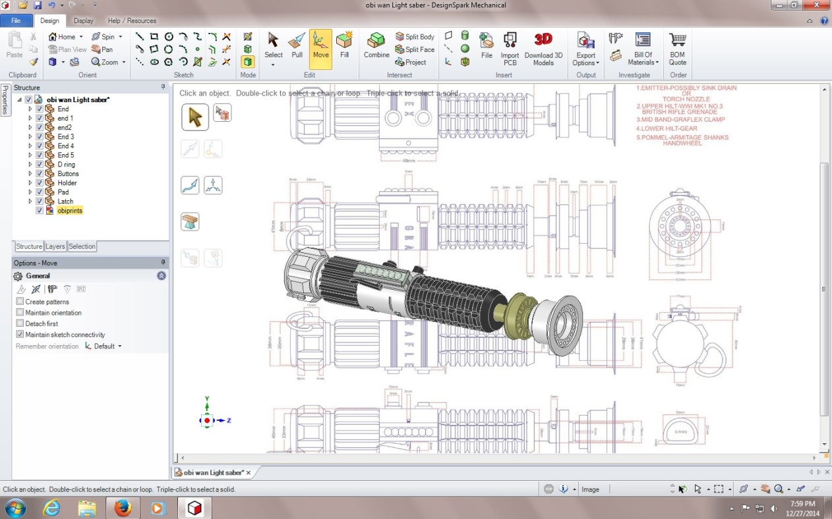
Task: Uncheck visibility of D ring component
Action: pos(40,164)
